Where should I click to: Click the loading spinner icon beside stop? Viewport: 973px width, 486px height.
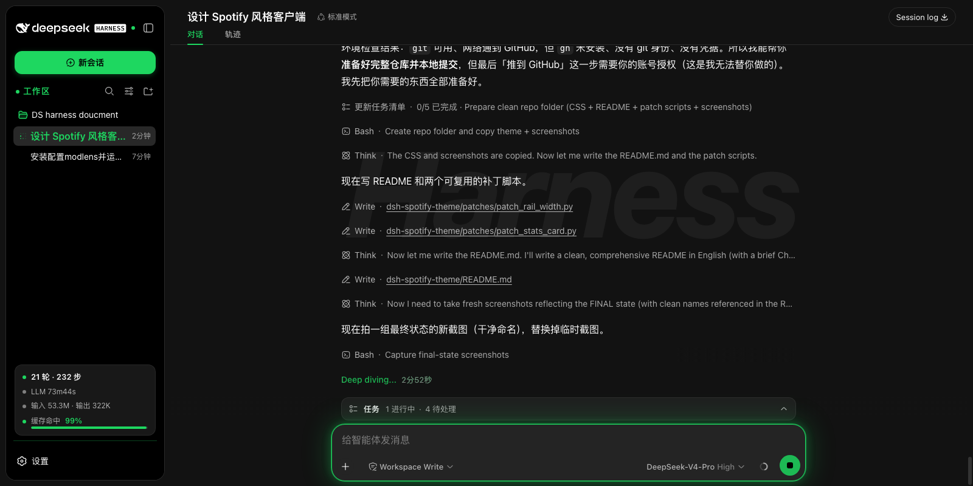pyautogui.click(x=764, y=467)
